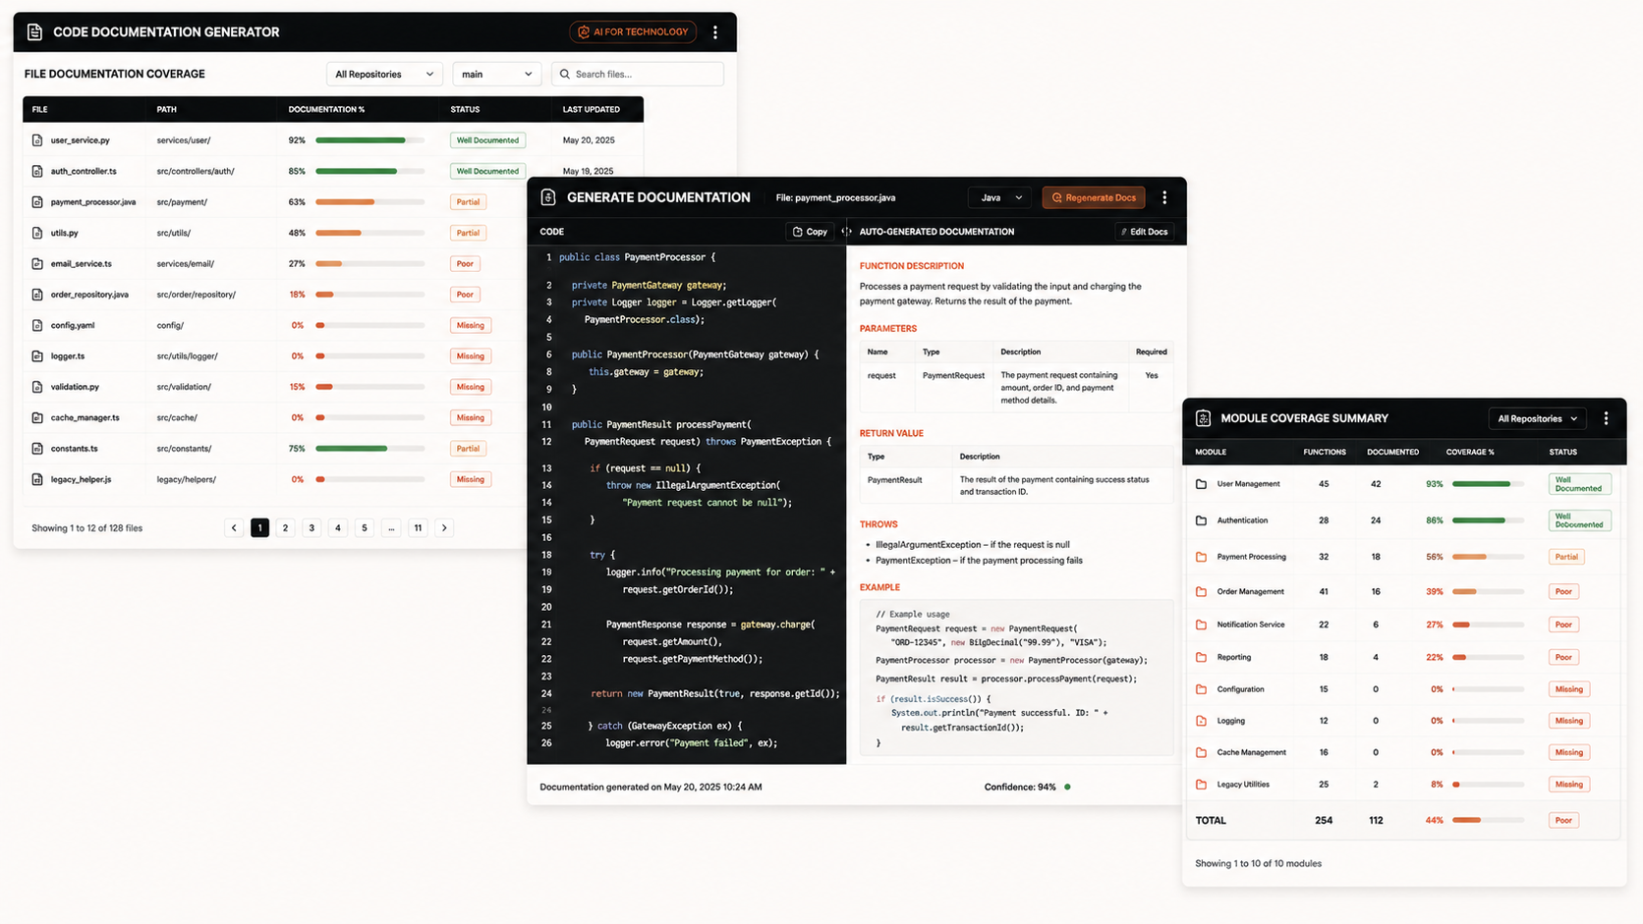Click the folder icon for Configuration module
This screenshot has height=924, width=1643.
(1201, 689)
